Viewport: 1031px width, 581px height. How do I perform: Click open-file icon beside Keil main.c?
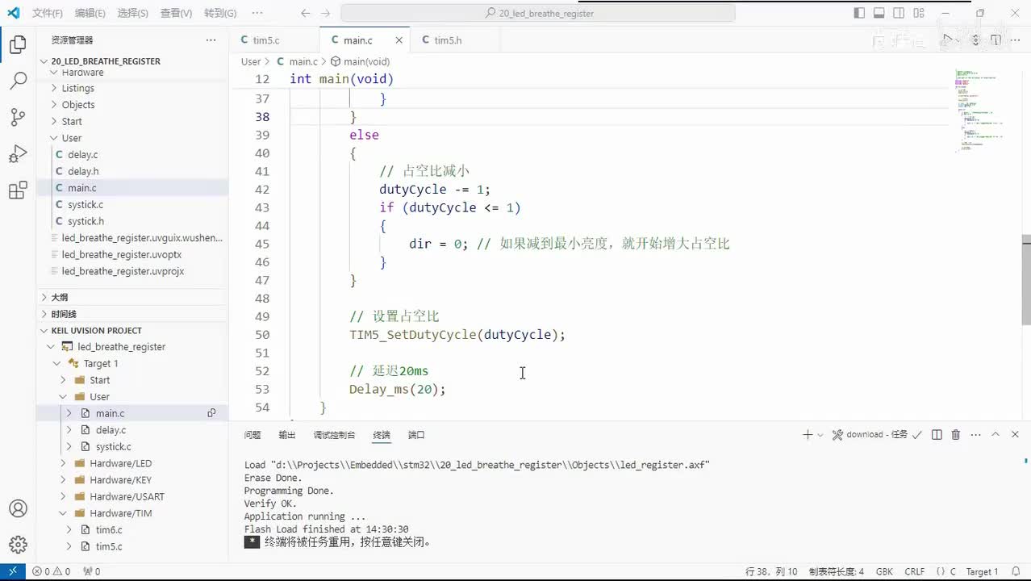coord(211,413)
